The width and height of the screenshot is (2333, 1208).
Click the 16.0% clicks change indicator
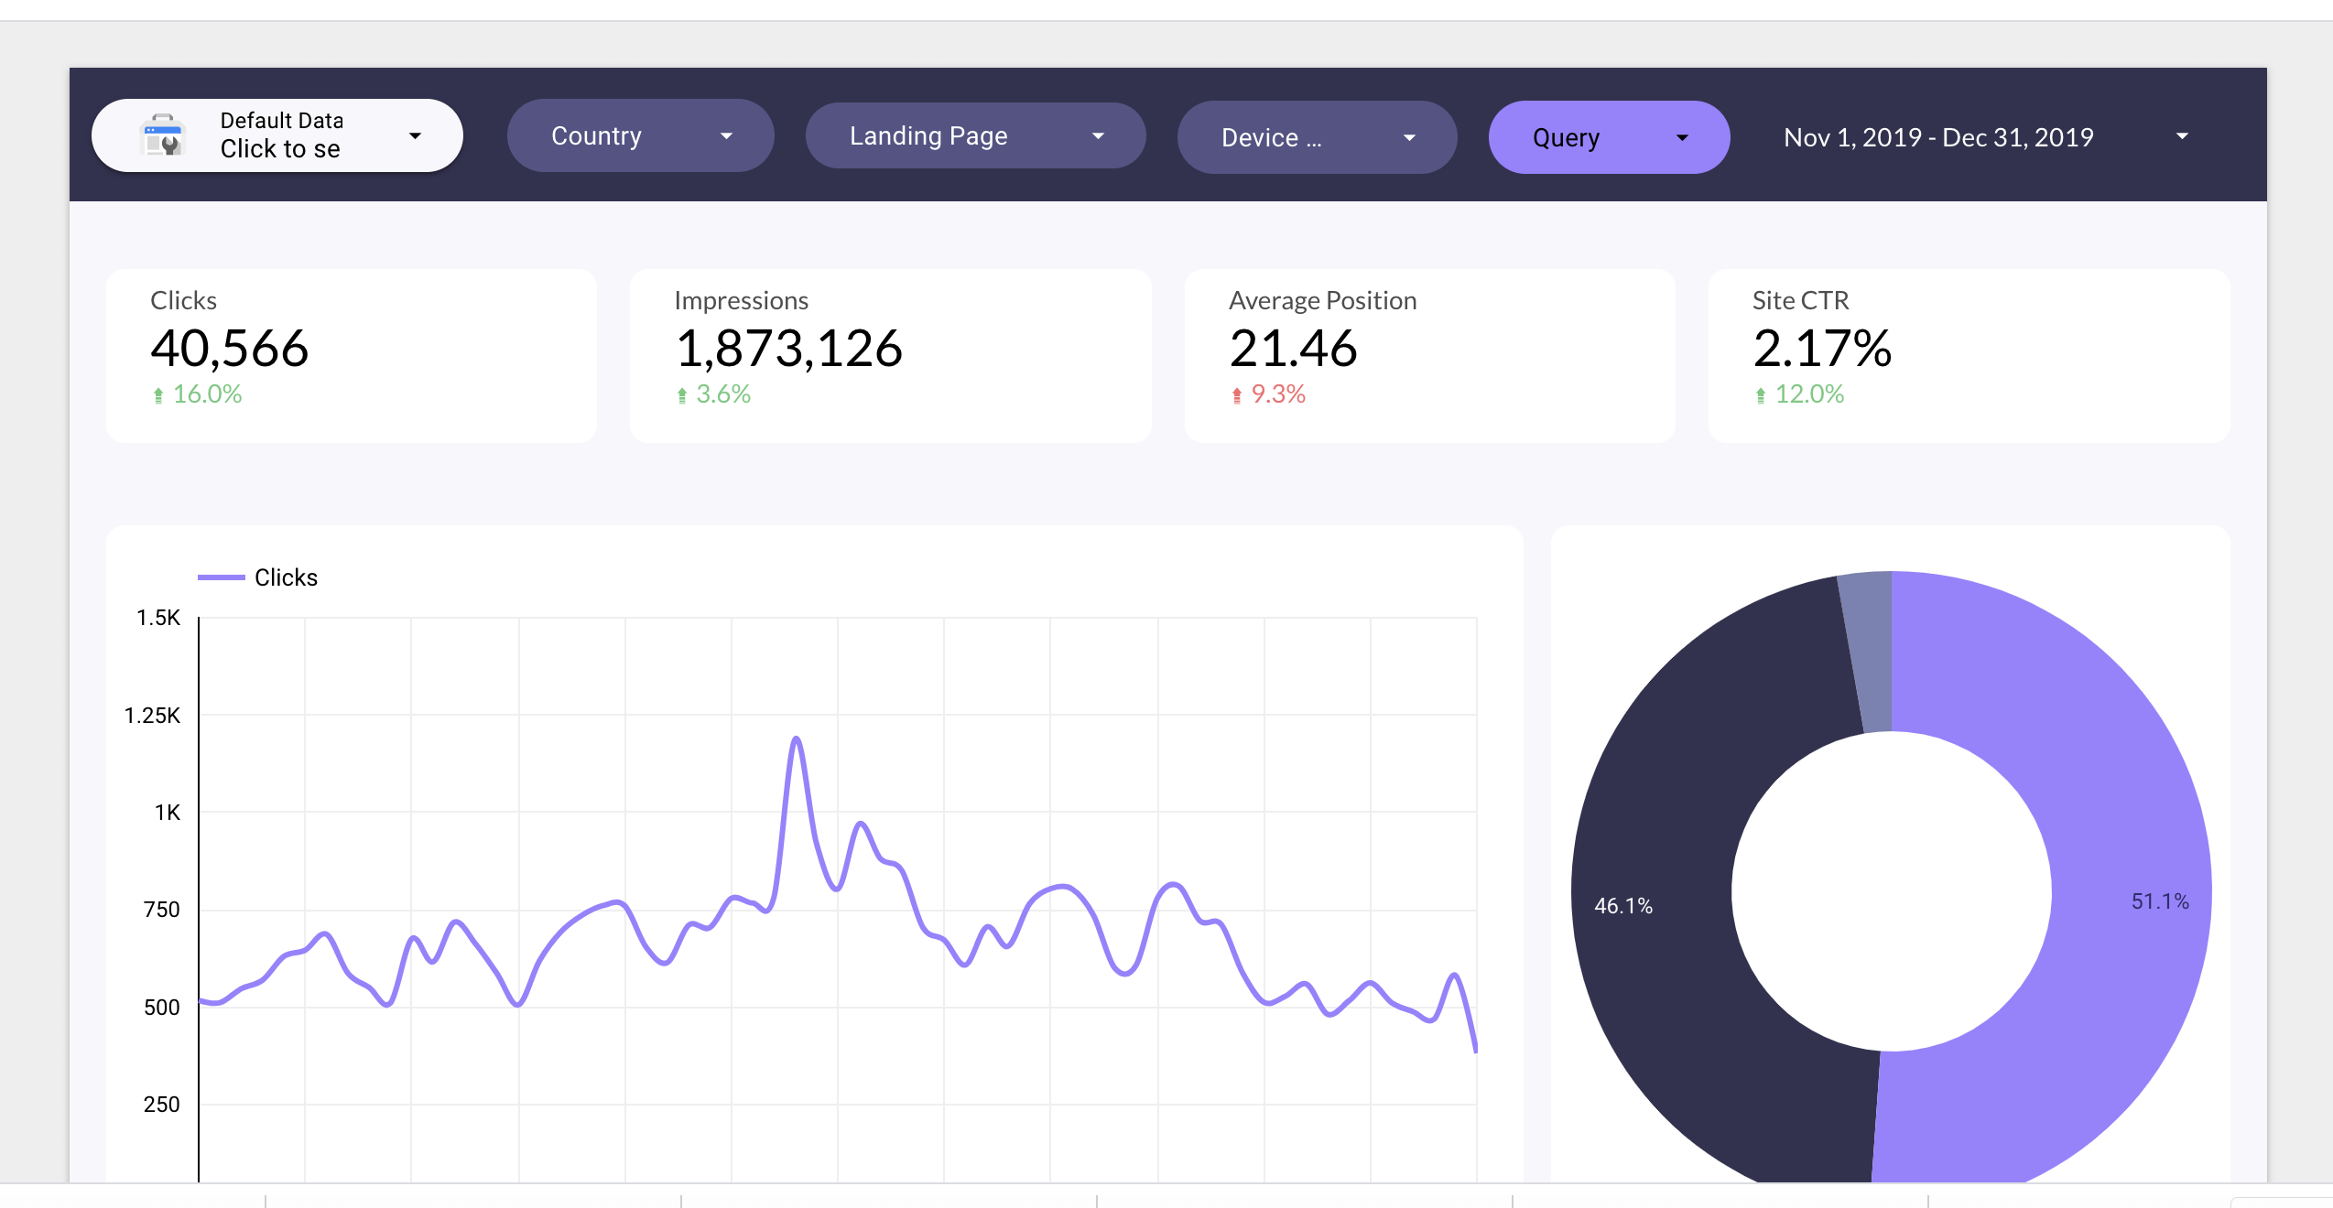pos(197,394)
